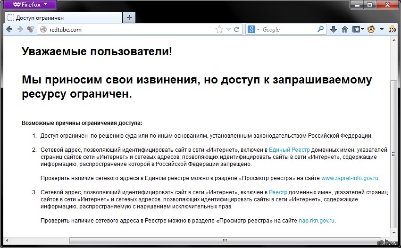
Task: Bookmark this page with the star icon
Action: pyautogui.click(x=219, y=29)
